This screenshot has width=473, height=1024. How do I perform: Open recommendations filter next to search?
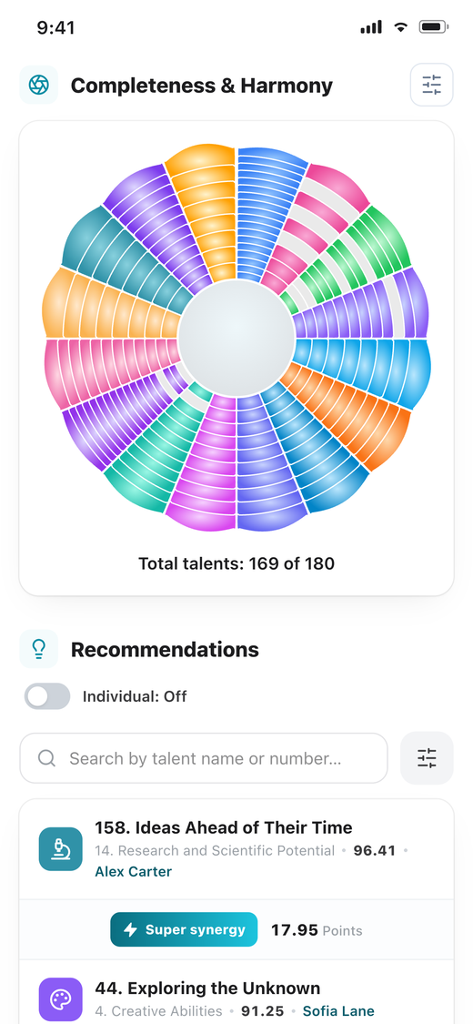427,758
